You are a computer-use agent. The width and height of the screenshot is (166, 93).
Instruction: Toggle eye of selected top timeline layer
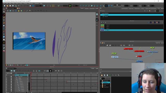[x=6, y=75]
